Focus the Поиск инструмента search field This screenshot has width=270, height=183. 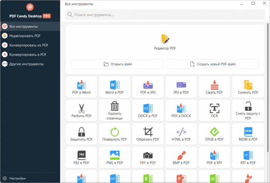(x=165, y=15)
